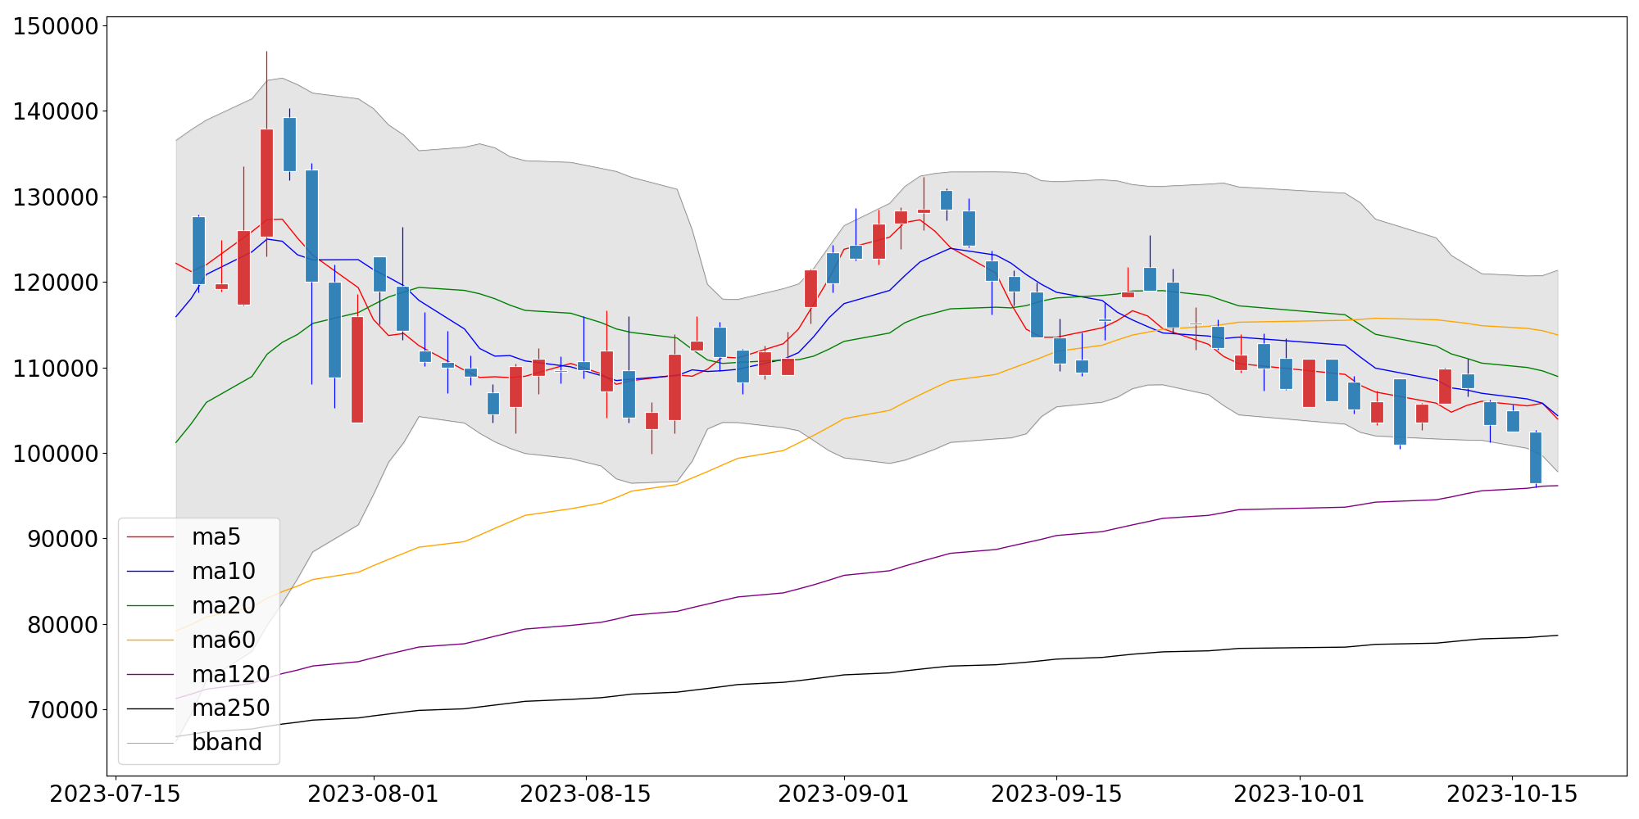The height and width of the screenshot is (819, 1639).
Task: Click the ma60 legend label
Action: 224,640
